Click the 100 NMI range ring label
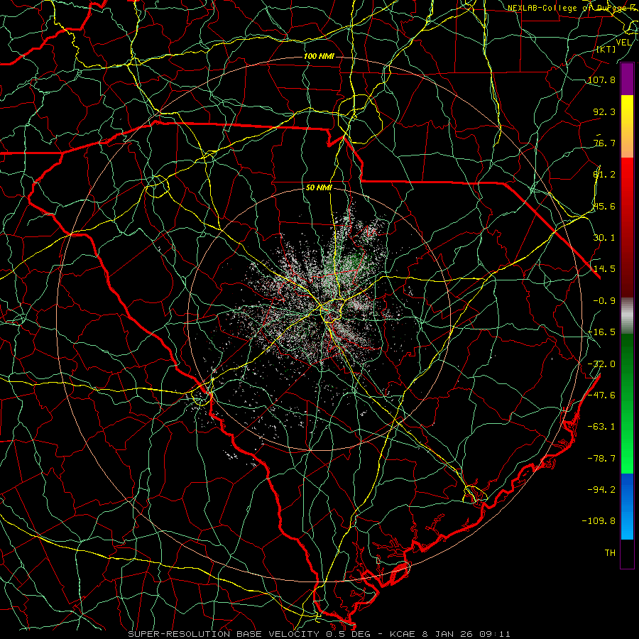This screenshot has width=639, height=639. pyautogui.click(x=319, y=56)
